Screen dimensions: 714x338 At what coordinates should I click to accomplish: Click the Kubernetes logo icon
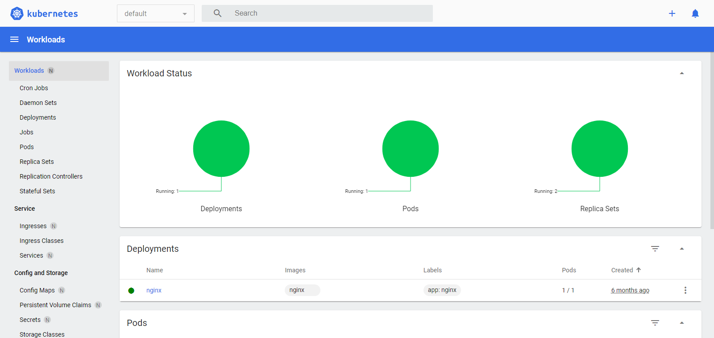[17, 13]
